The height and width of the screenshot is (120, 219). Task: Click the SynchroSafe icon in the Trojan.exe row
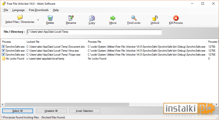point(3,55)
